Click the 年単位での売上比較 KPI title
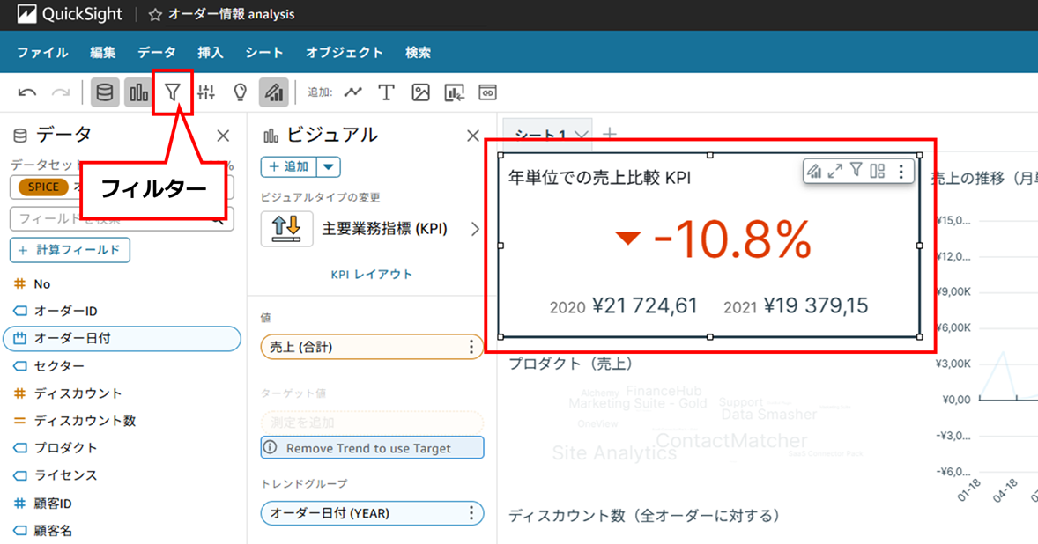 (x=600, y=177)
